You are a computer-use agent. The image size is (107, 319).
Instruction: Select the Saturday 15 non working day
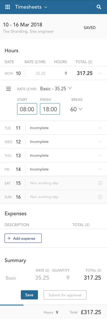pos(54,183)
